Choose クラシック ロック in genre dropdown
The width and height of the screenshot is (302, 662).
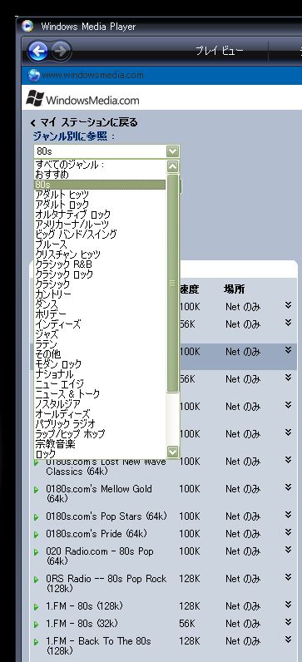pyautogui.click(x=64, y=274)
